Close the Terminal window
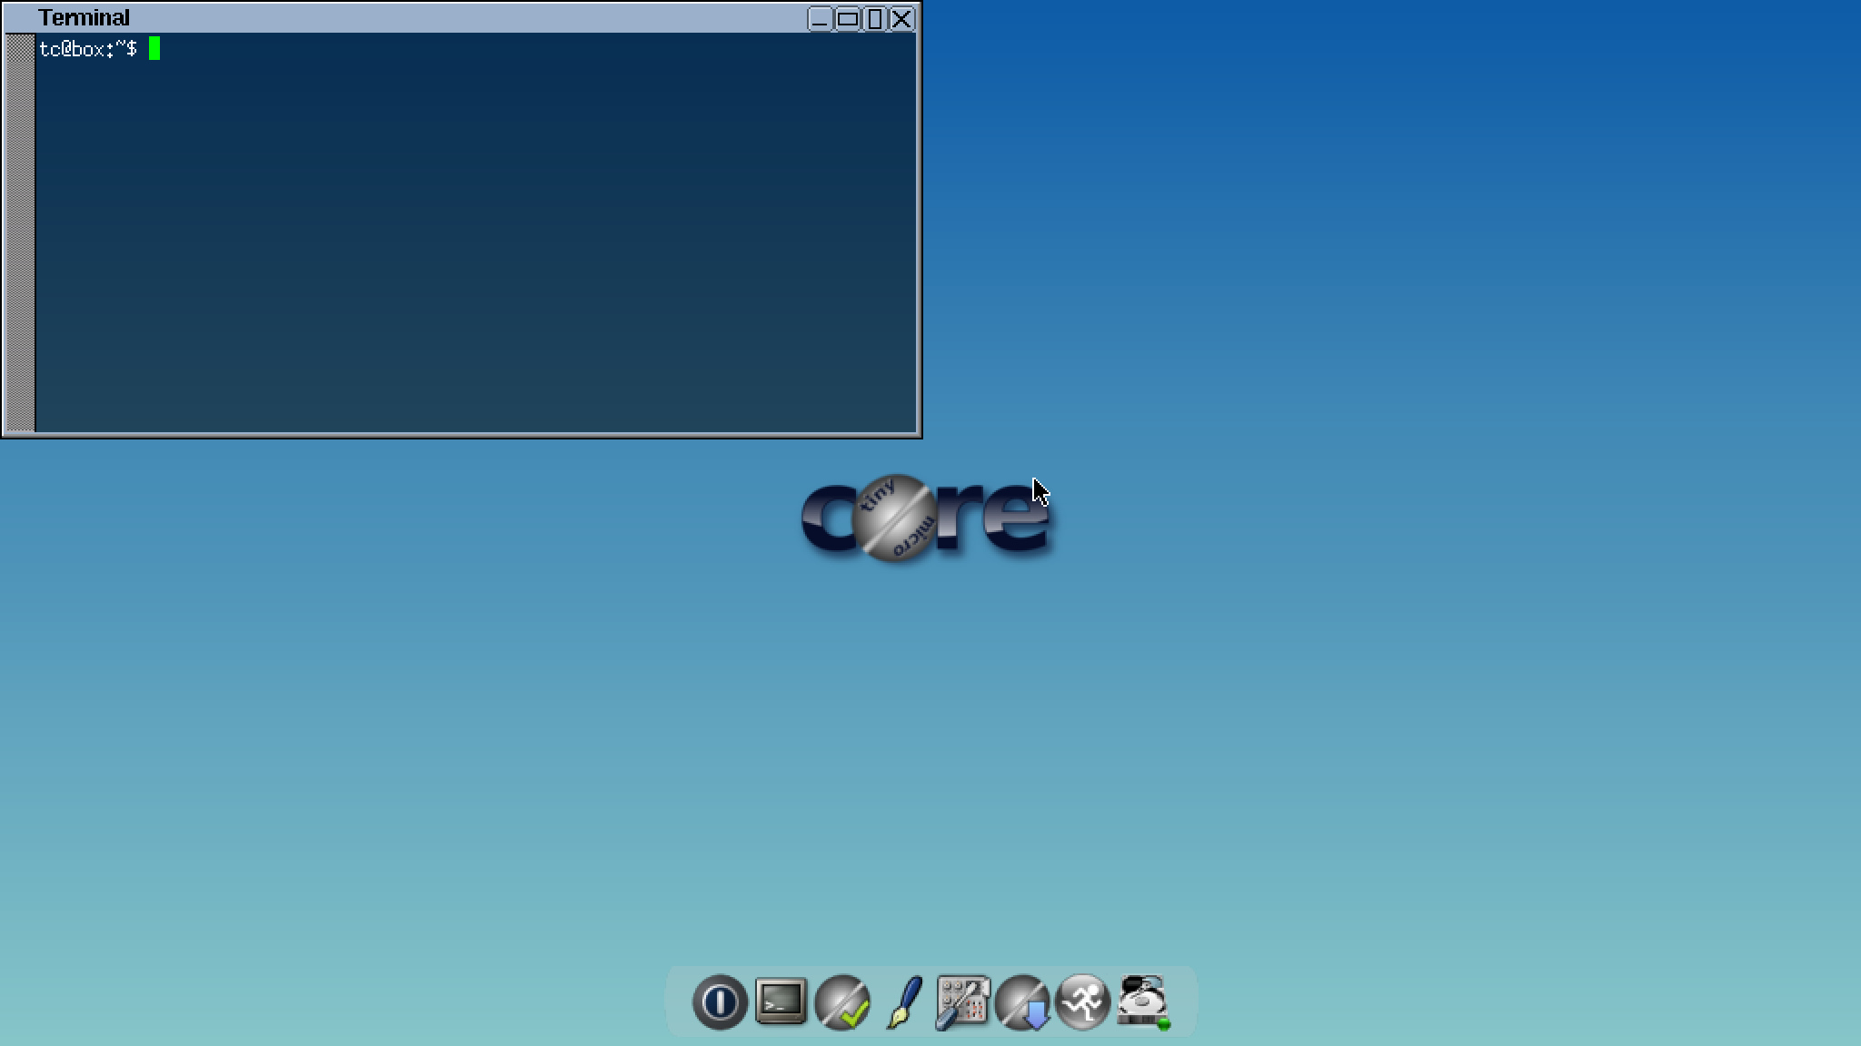 point(901,18)
